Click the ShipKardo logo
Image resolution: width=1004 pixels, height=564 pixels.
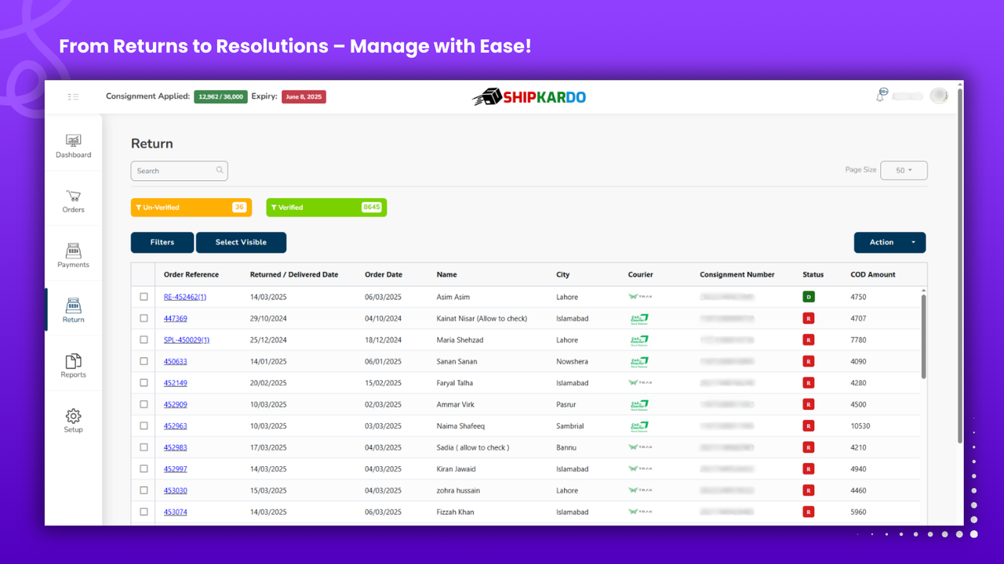529,96
